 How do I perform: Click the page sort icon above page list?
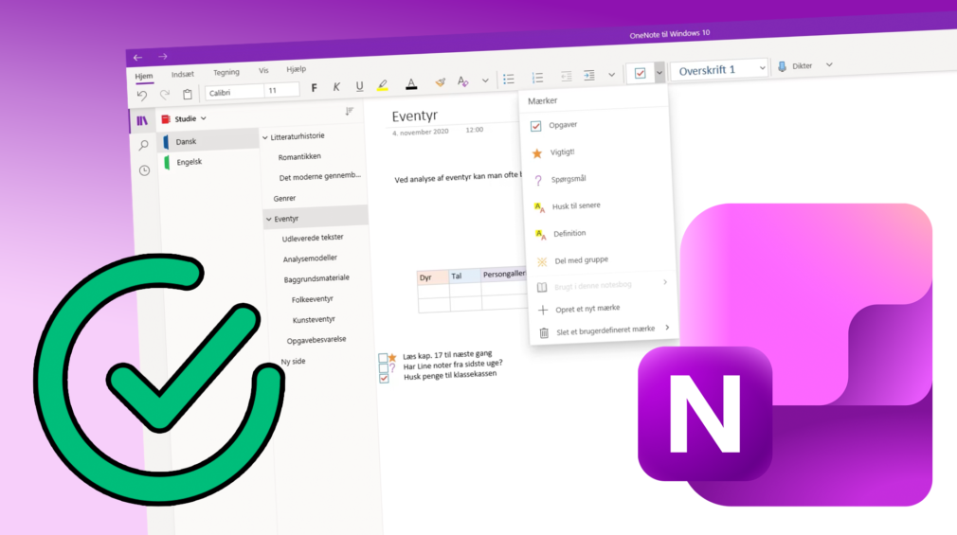349,111
